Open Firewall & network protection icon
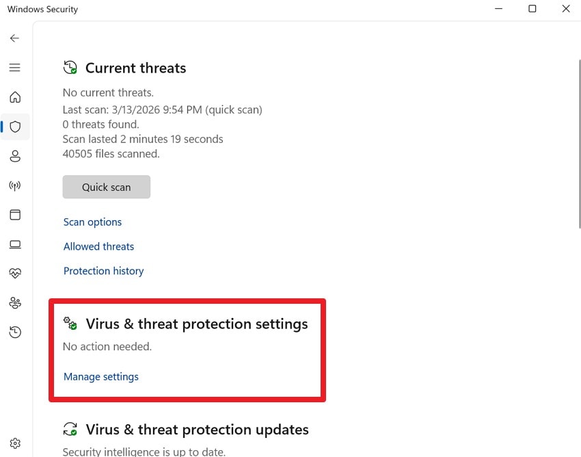Image resolution: width=581 pixels, height=457 pixels. 15,185
